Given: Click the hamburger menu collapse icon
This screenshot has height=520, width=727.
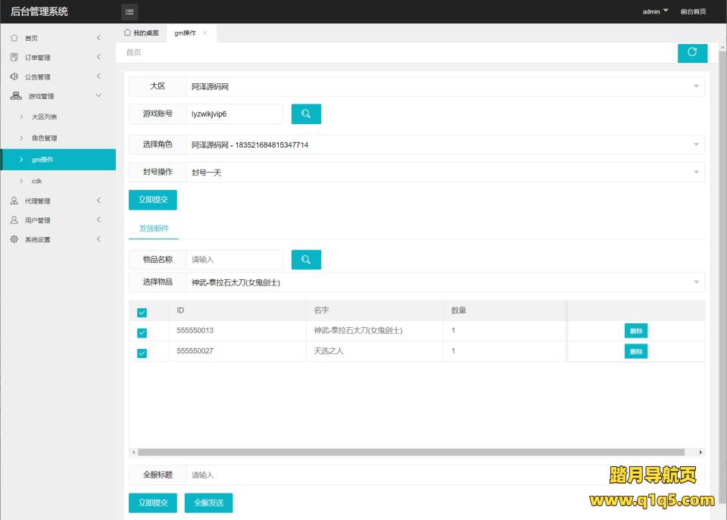Looking at the screenshot, I should click(x=129, y=11).
